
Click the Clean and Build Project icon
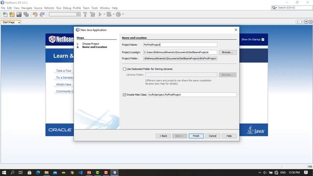92,14
